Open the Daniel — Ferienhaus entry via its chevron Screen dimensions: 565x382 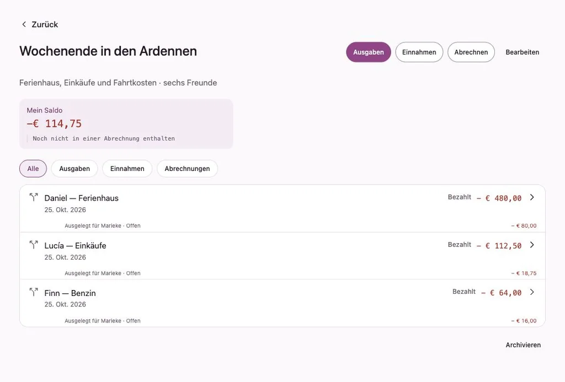tap(532, 197)
